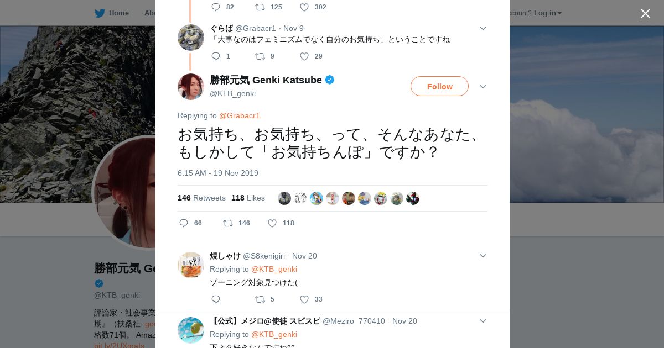
Task: Close the tweet overlay with X
Action: click(645, 13)
